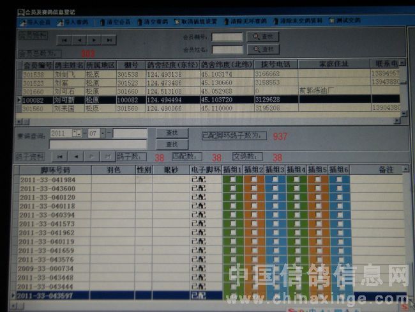Open the year 2011 dropdown in 赛鸽查询
Image resolution: width=415 pixels, height=312 pixels.
(x=77, y=133)
